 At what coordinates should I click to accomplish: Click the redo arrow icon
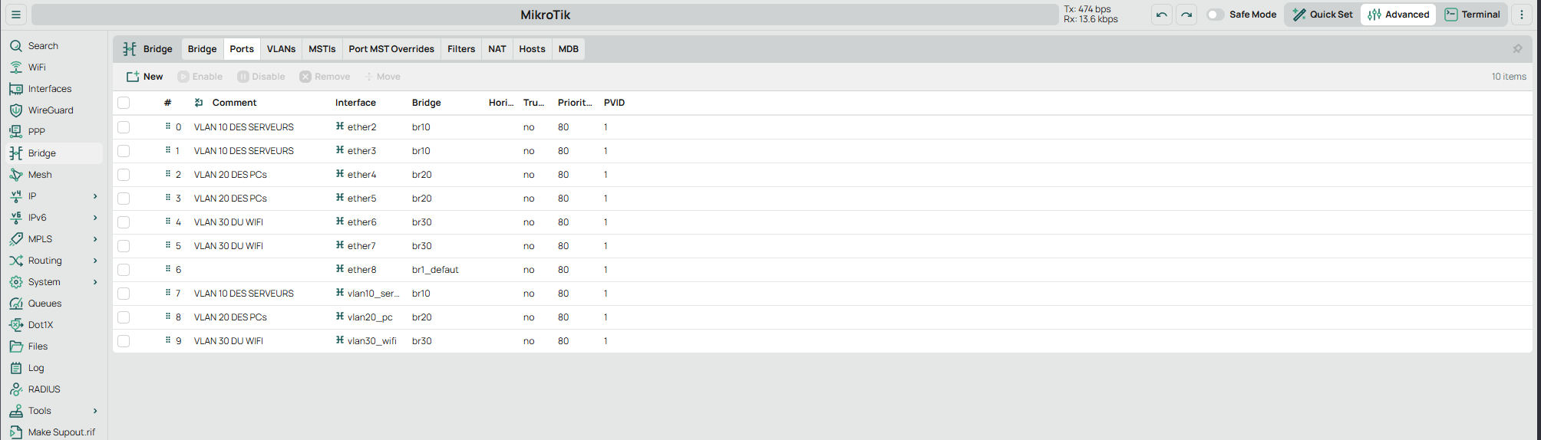point(1186,15)
